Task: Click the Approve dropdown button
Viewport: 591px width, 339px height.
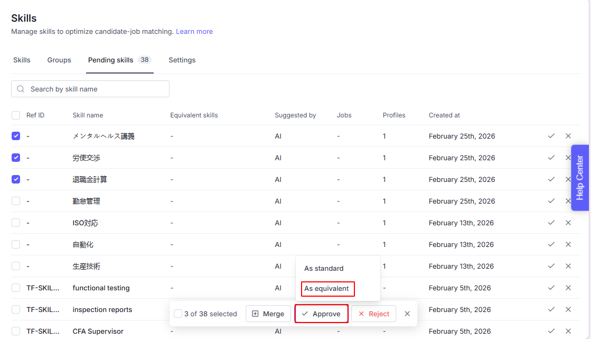Action: 321,314
